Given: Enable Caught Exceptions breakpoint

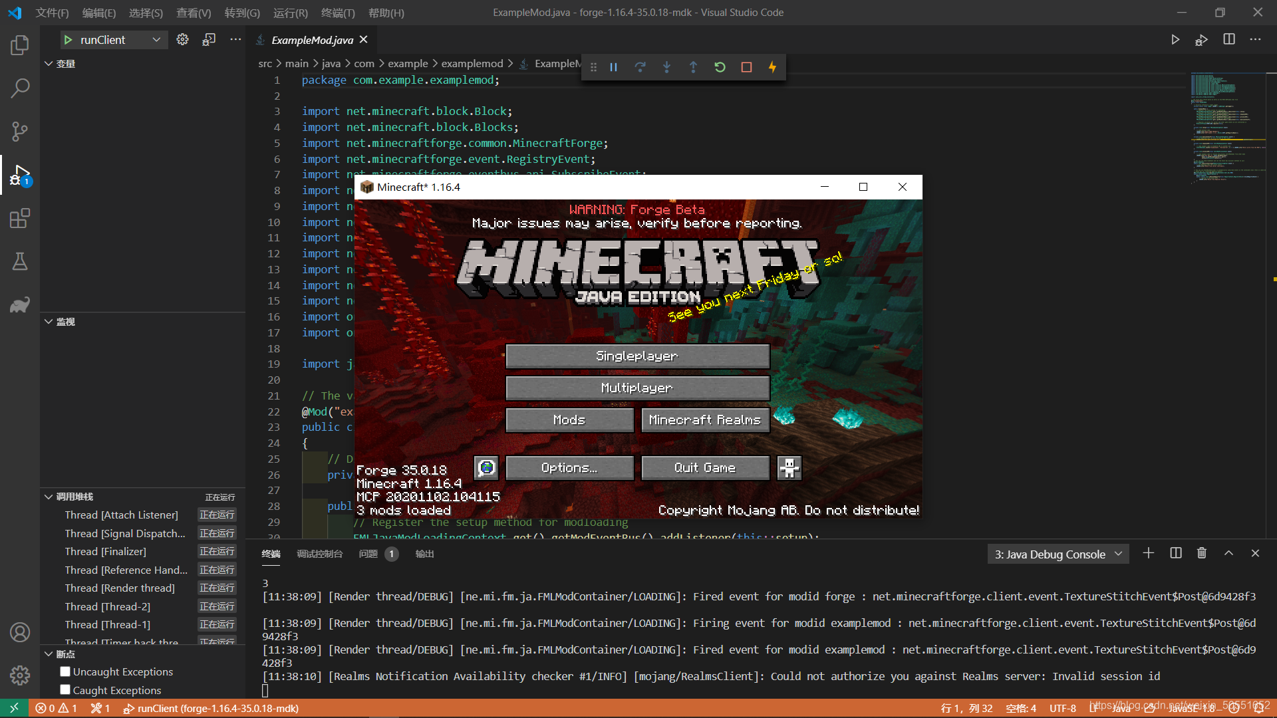Looking at the screenshot, I should (65, 690).
